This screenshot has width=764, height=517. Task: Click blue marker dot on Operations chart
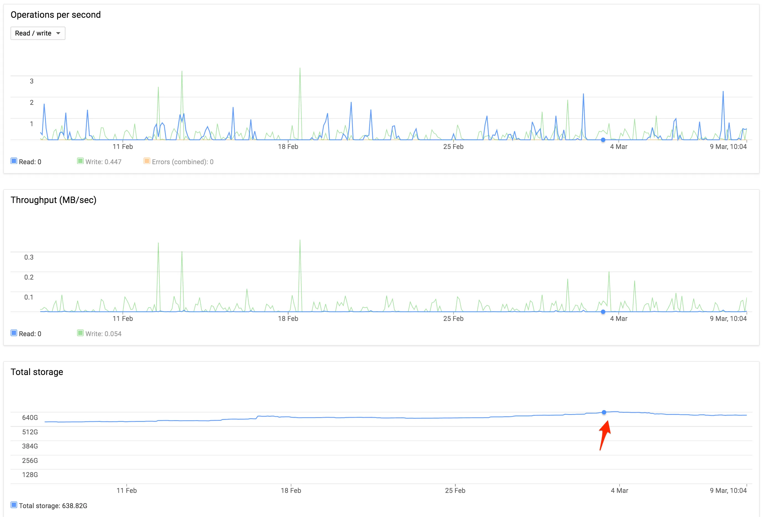tap(603, 140)
